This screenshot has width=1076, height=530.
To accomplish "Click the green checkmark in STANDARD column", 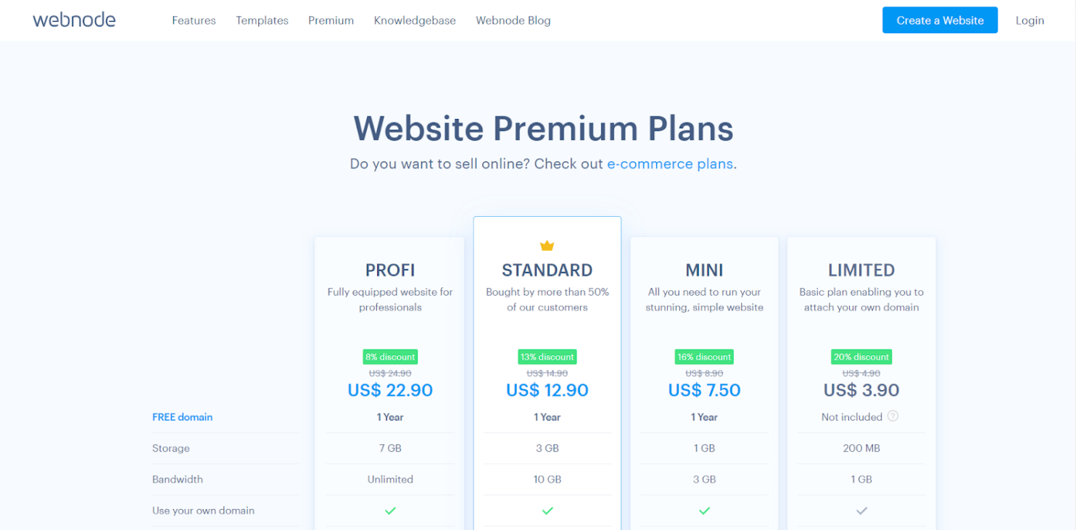I will (x=547, y=510).
